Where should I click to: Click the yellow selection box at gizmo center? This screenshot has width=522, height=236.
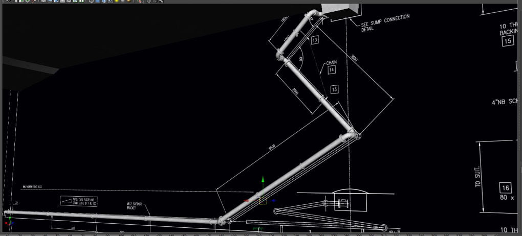263,201
